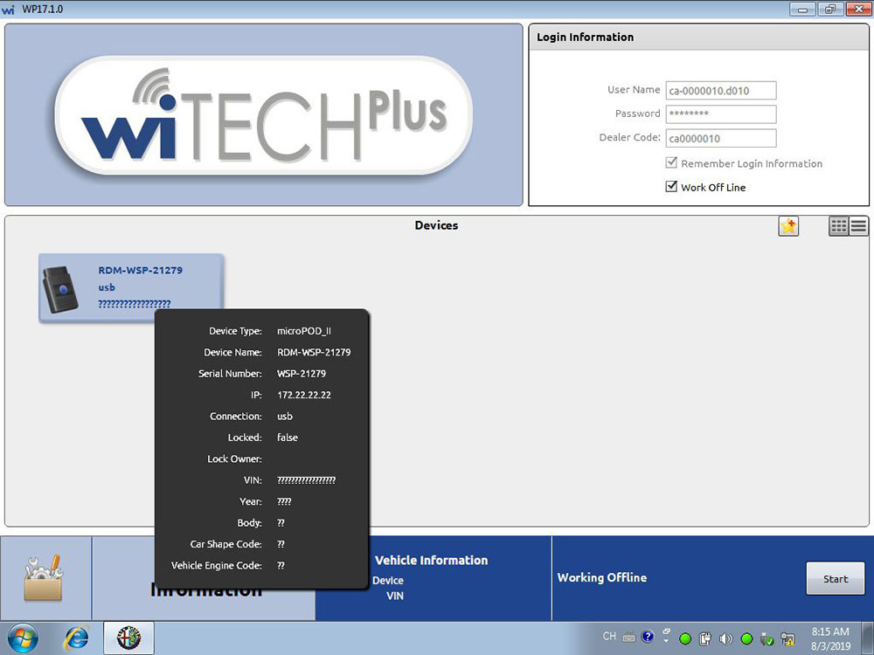874x655 pixels.
Task: Restore down the WP17.1.0 window
Action: [x=830, y=9]
